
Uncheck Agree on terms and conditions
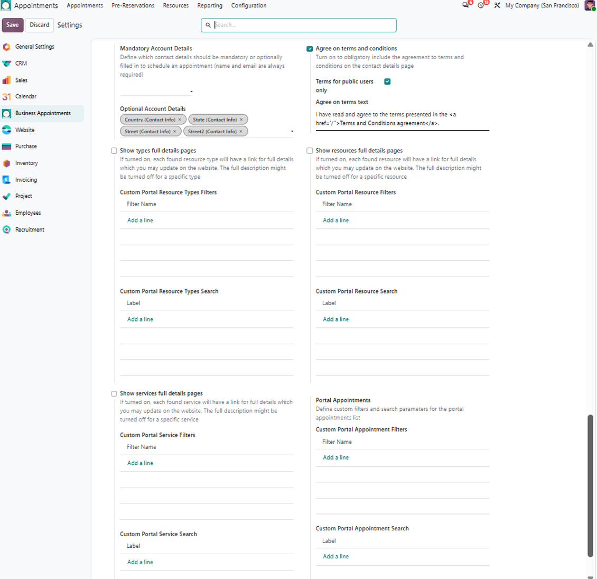click(x=310, y=49)
